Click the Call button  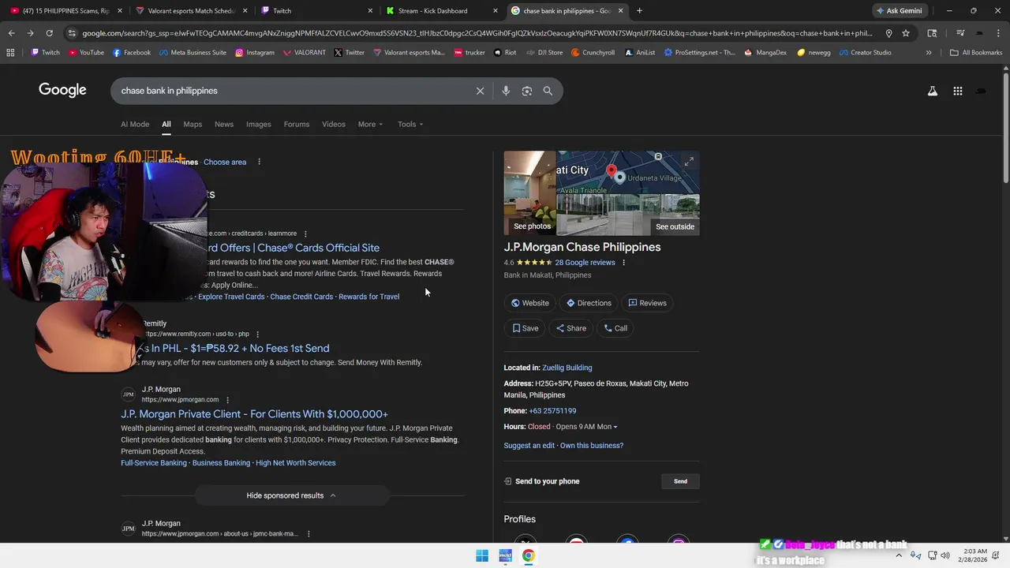[615, 328]
